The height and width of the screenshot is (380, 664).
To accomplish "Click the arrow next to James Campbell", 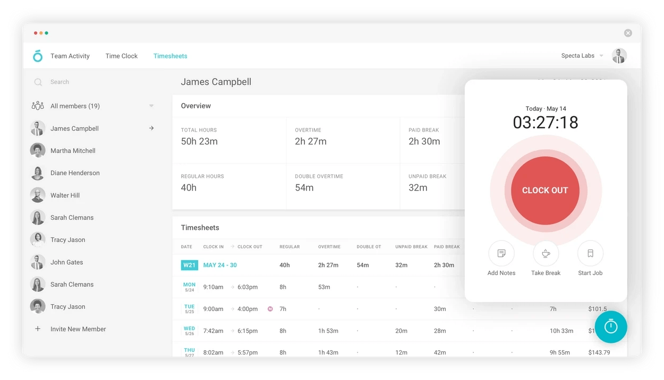I will point(151,128).
